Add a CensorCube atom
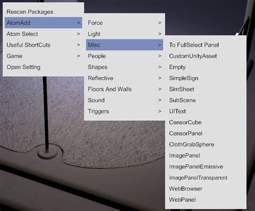255x211 pixels. click(x=206, y=122)
